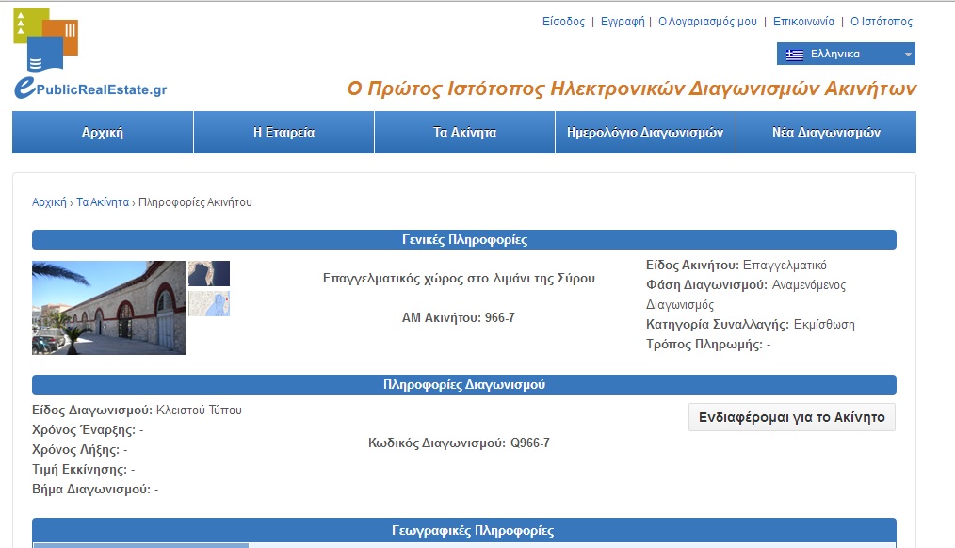Click the Τα Ακίνητα breadcrumb link
This screenshot has width=955, height=548.
(103, 202)
